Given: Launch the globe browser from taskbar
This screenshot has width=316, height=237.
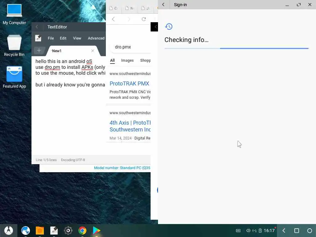Looking at the screenshot, I should [x=26, y=230].
